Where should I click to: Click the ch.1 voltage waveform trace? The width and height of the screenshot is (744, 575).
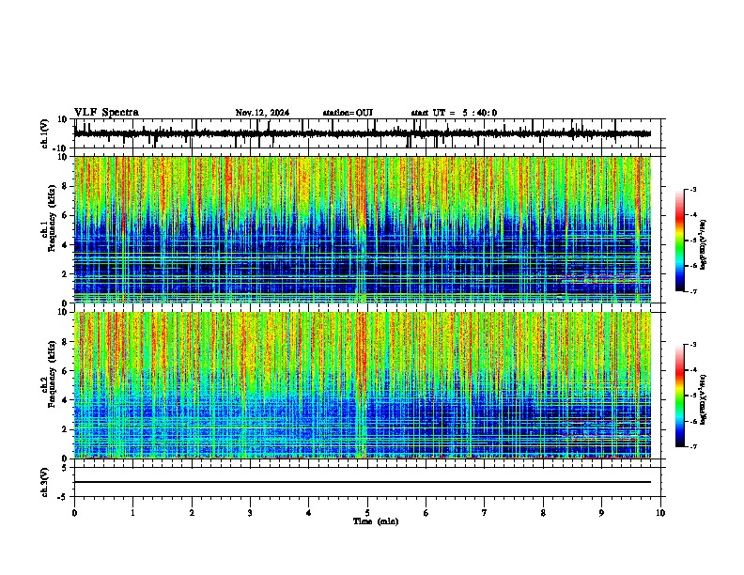point(363,133)
